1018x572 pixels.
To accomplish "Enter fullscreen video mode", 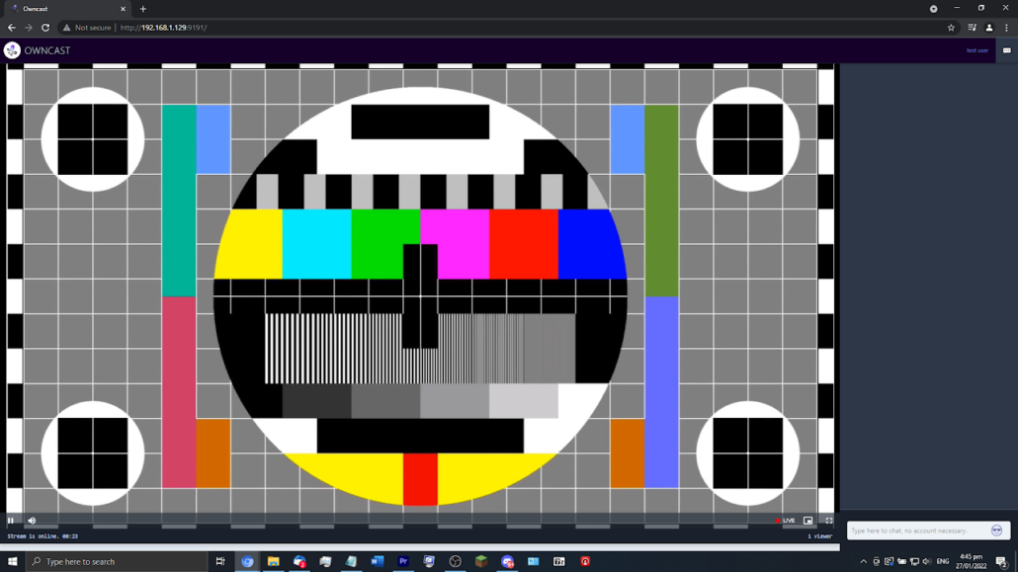I will click(x=828, y=521).
